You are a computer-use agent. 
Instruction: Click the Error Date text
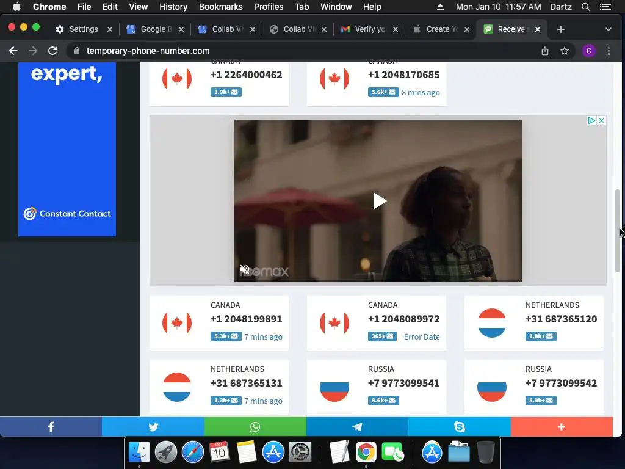(422, 336)
